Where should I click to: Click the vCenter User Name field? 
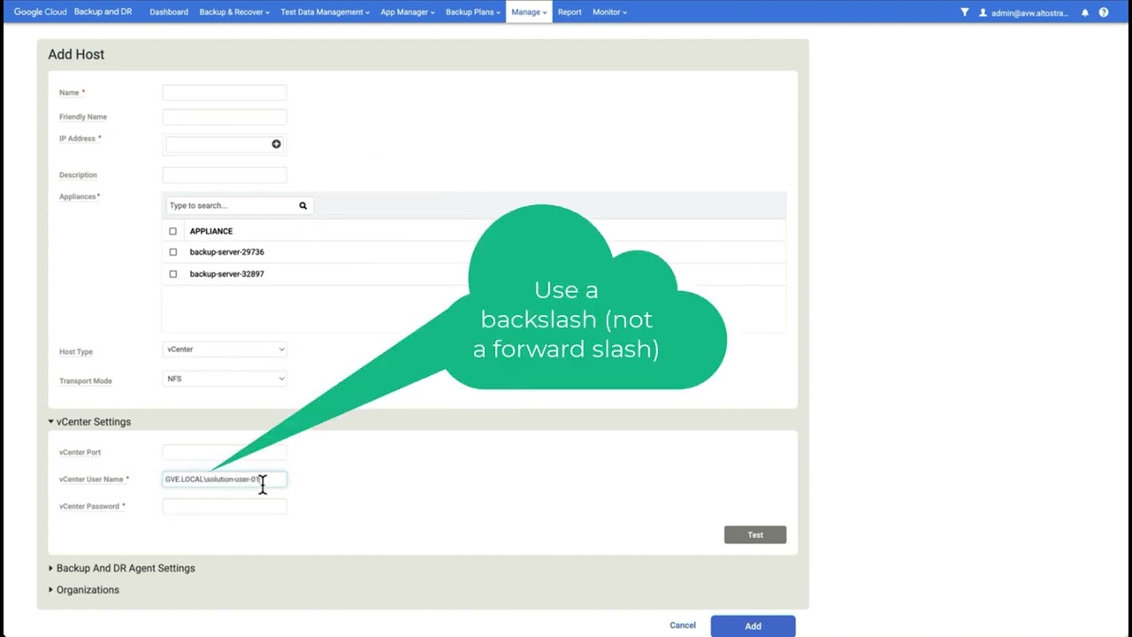click(225, 480)
